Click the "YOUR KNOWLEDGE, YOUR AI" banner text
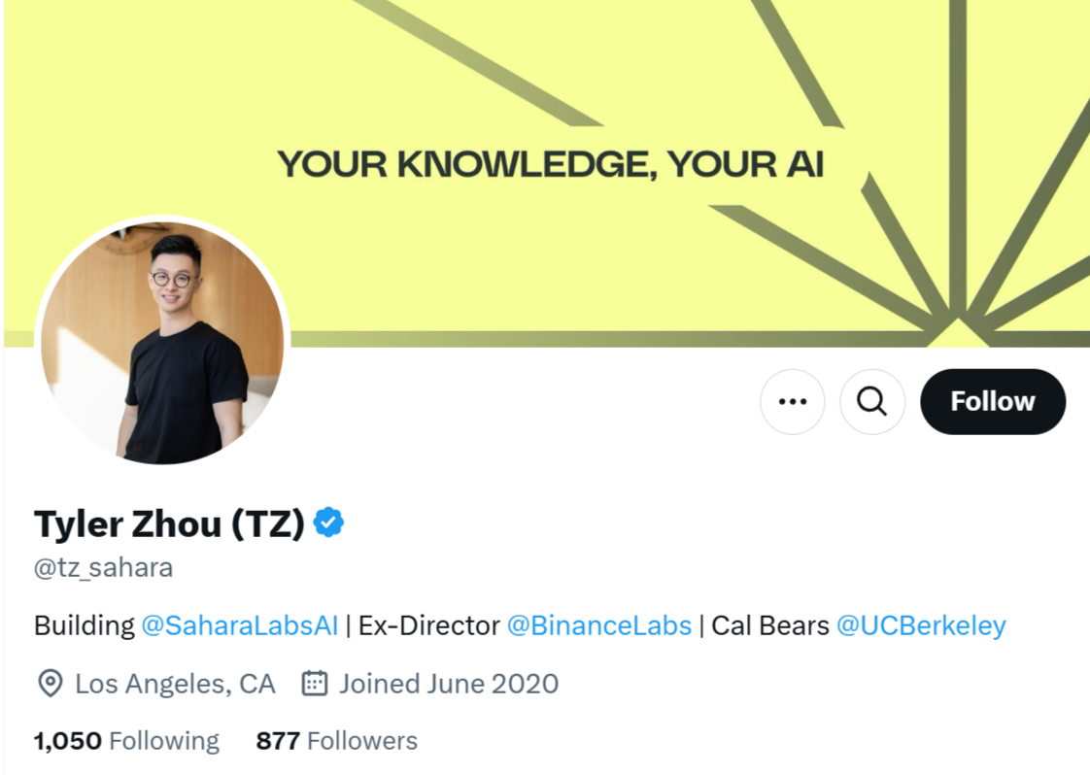1090x775 pixels. point(550,164)
